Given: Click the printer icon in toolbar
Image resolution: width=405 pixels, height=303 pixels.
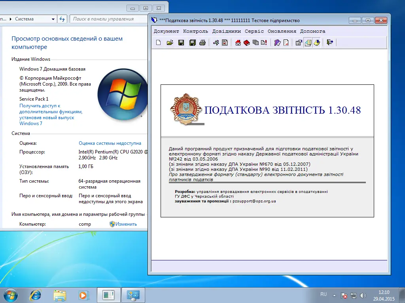Looking at the screenshot, I should tap(202, 43).
